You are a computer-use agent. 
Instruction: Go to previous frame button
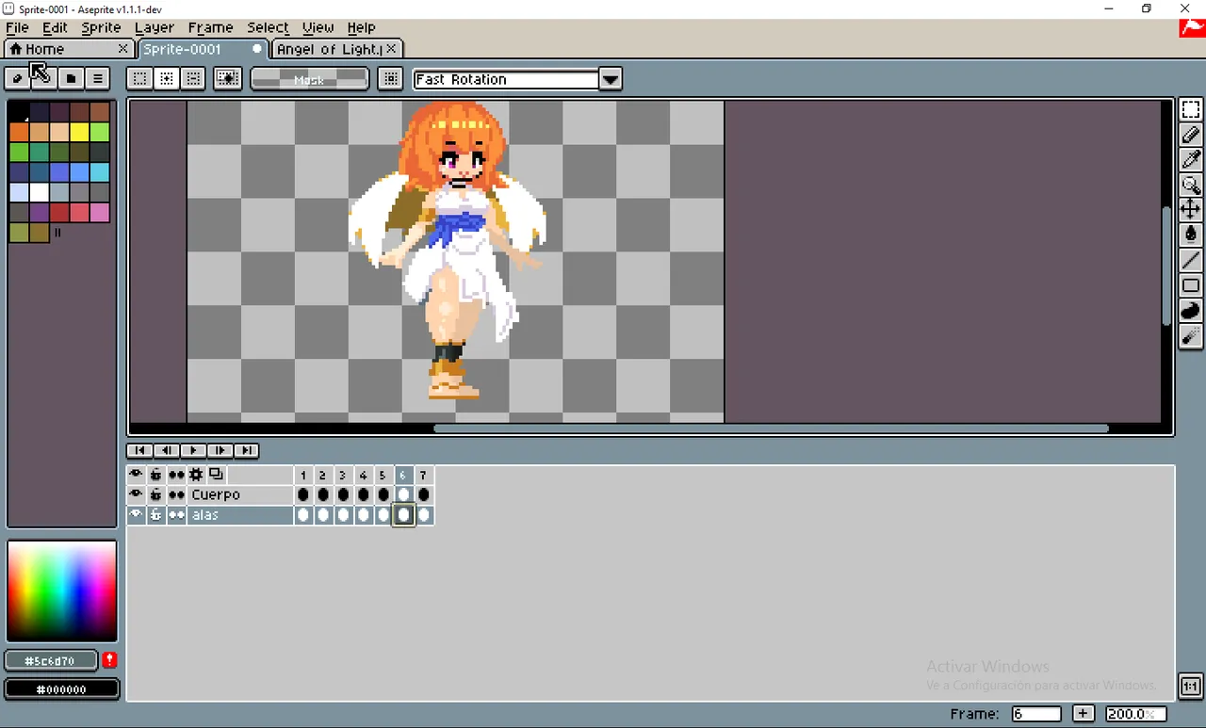166,450
